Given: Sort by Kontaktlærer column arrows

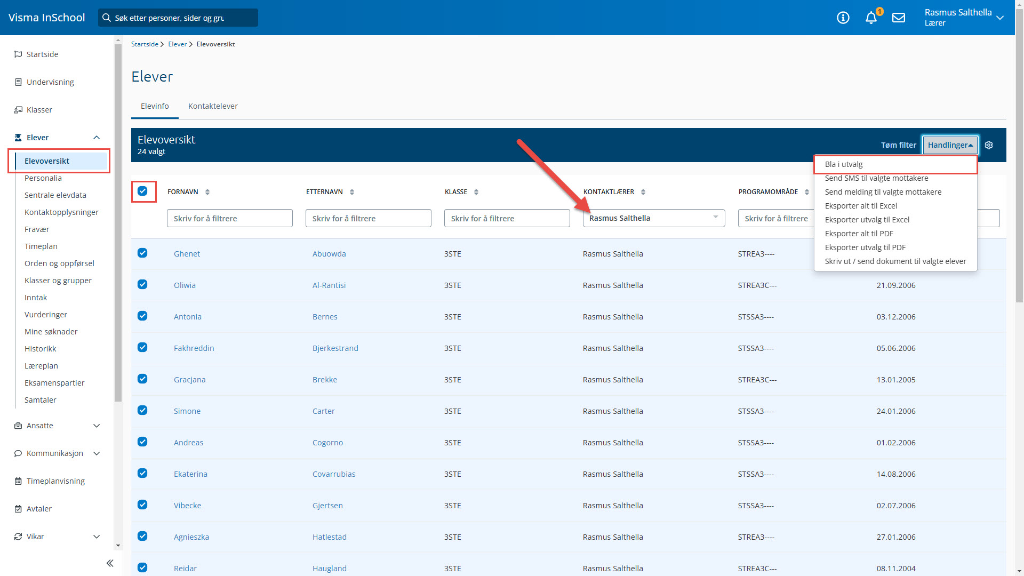Looking at the screenshot, I should point(643,192).
